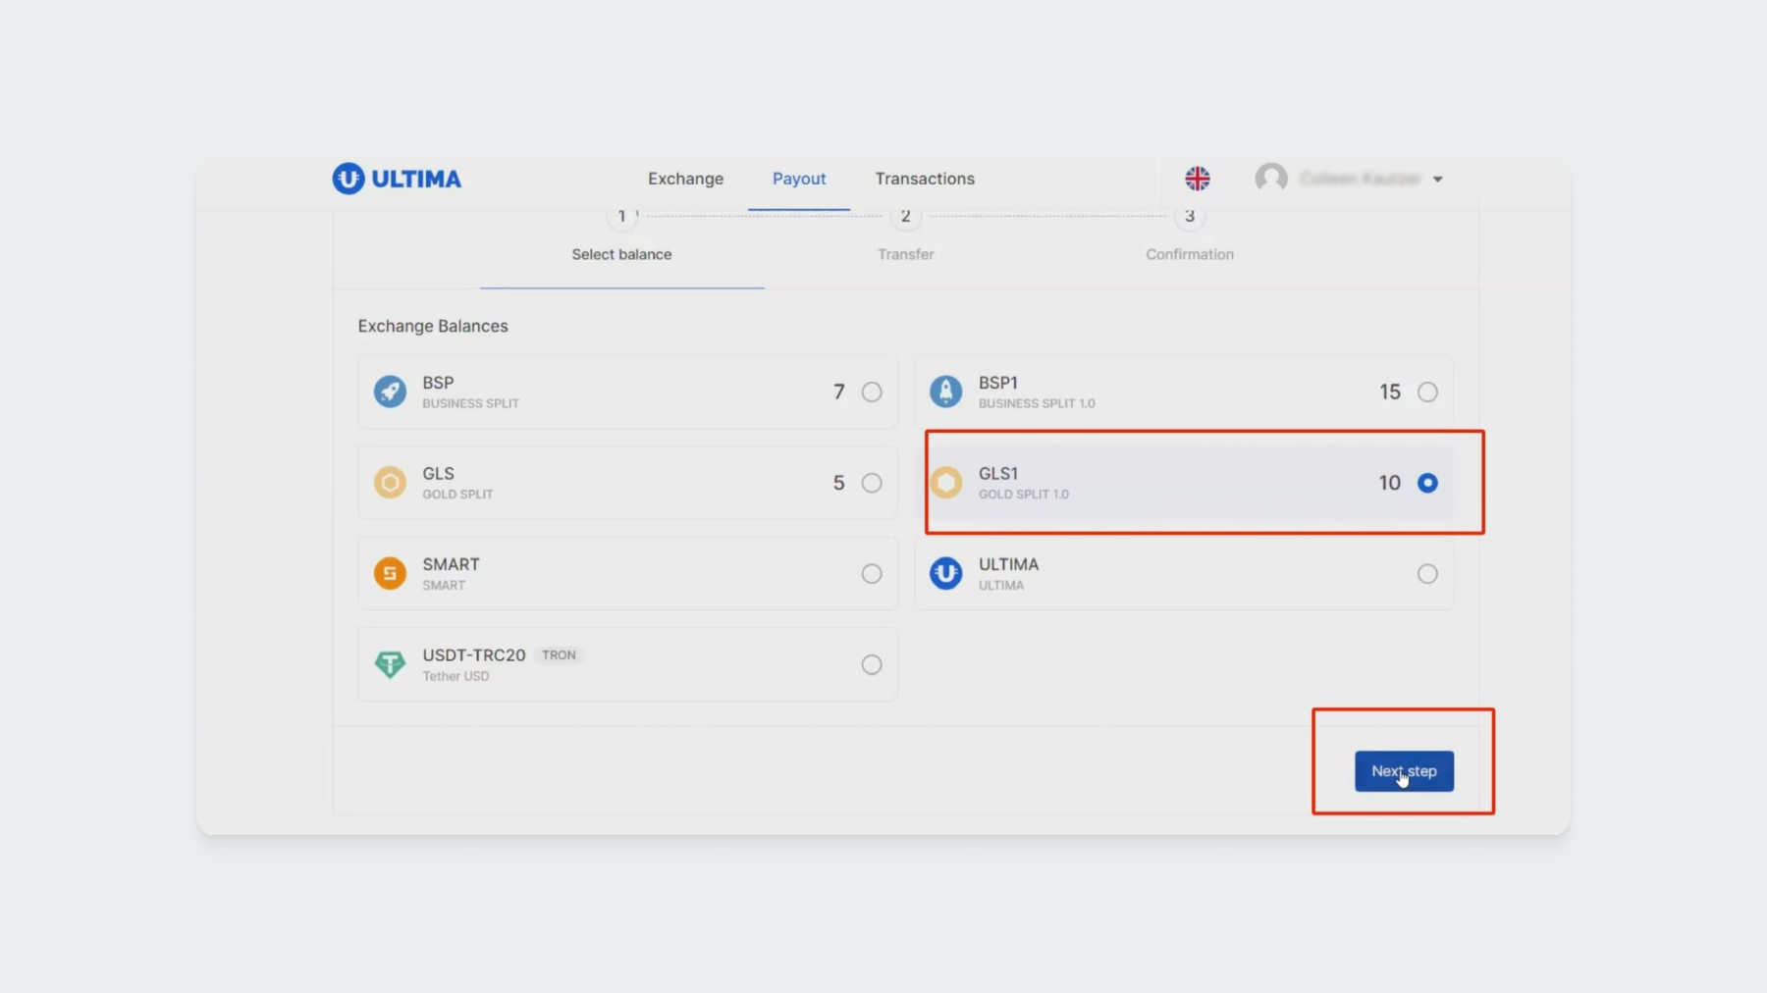This screenshot has width=1767, height=993.
Task: Expand the user account dropdown arrow
Action: 1437,180
